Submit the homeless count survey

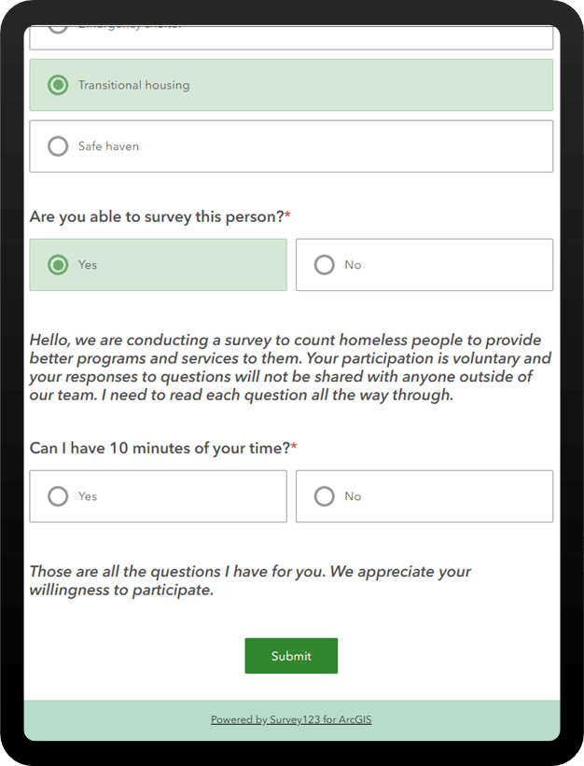(x=290, y=655)
